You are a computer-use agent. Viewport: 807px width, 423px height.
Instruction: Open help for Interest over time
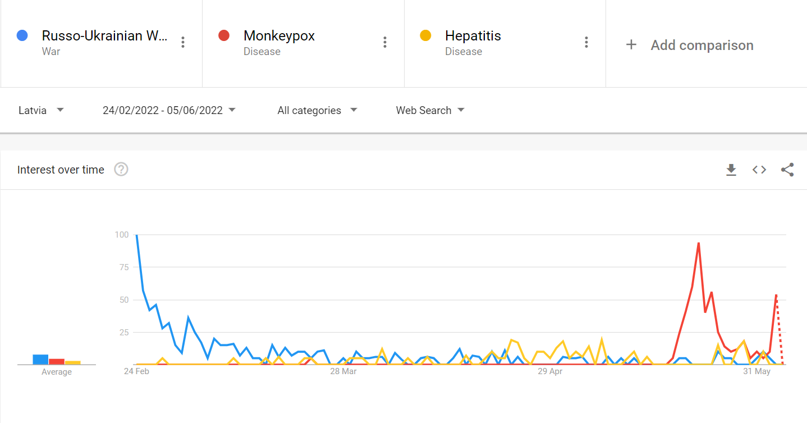pos(121,169)
